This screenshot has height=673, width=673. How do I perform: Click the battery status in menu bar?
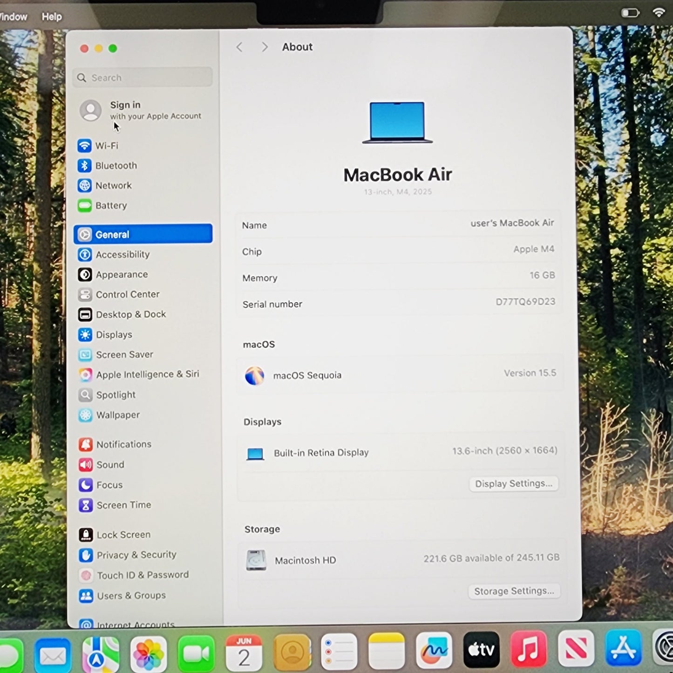[630, 13]
